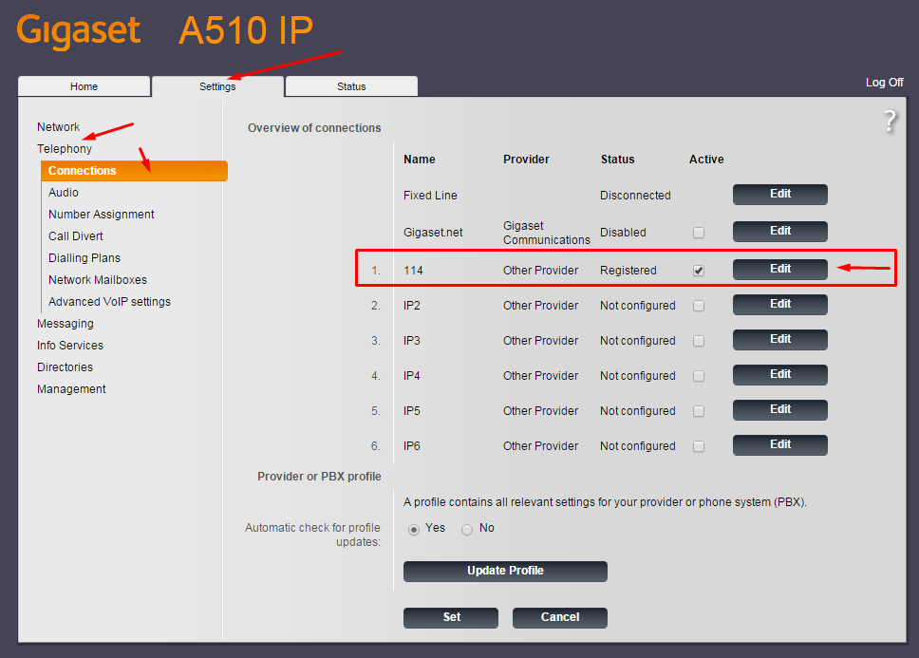
Task: Edit the IP2 connection
Action: coord(780,305)
